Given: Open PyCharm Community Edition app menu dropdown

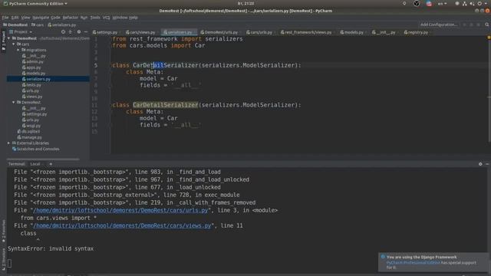Looking at the screenshot, I should [35, 3].
